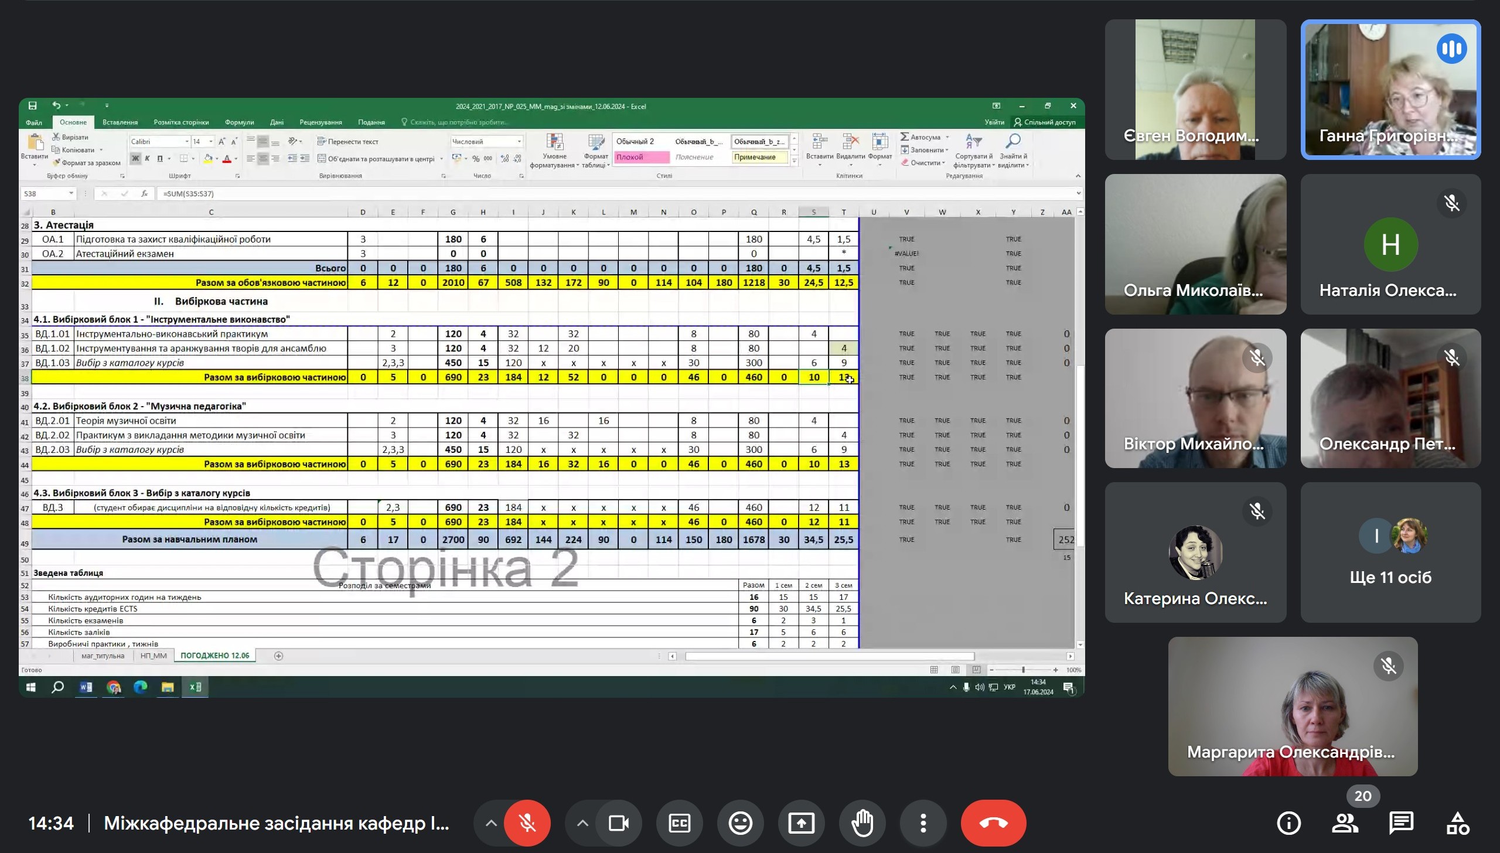Show the participants list
The height and width of the screenshot is (853, 1500).
pyautogui.click(x=1345, y=823)
